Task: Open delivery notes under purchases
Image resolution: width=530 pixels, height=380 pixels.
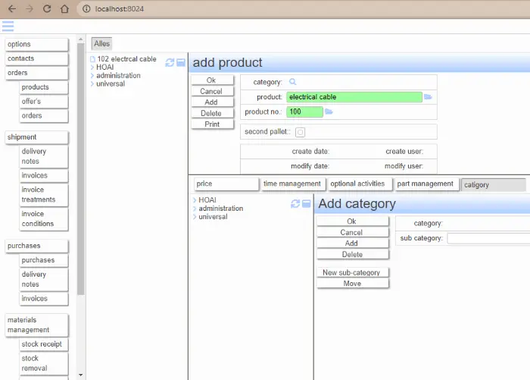Action: pyautogui.click(x=44, y=279)
